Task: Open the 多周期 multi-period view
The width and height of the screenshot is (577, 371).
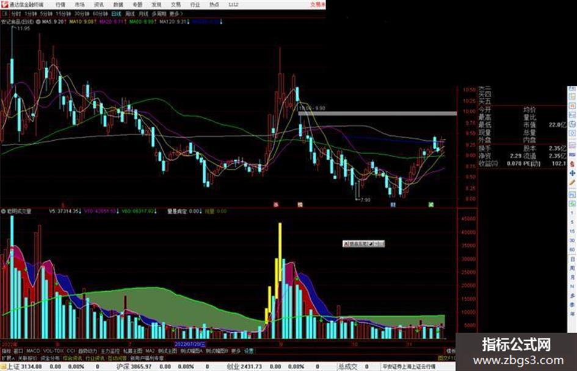Action: point(159,13)
